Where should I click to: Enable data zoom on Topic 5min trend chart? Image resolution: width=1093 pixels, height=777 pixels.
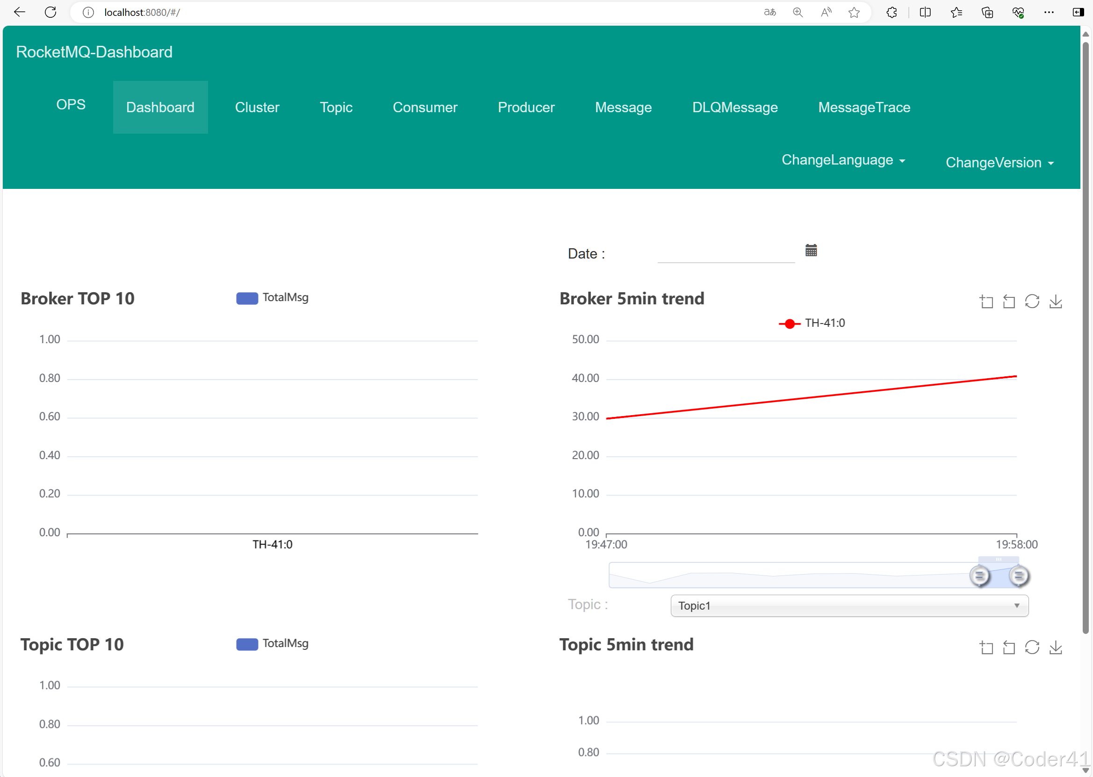coord(986,647)
